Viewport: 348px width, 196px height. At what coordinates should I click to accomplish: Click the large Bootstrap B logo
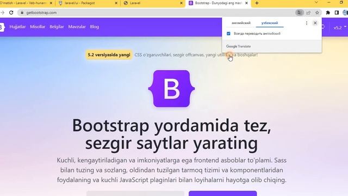pos(171,89)
